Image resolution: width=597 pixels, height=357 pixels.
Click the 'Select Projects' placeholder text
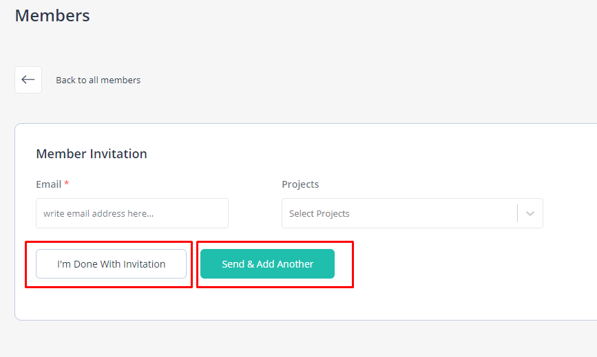tap(320, 214)
